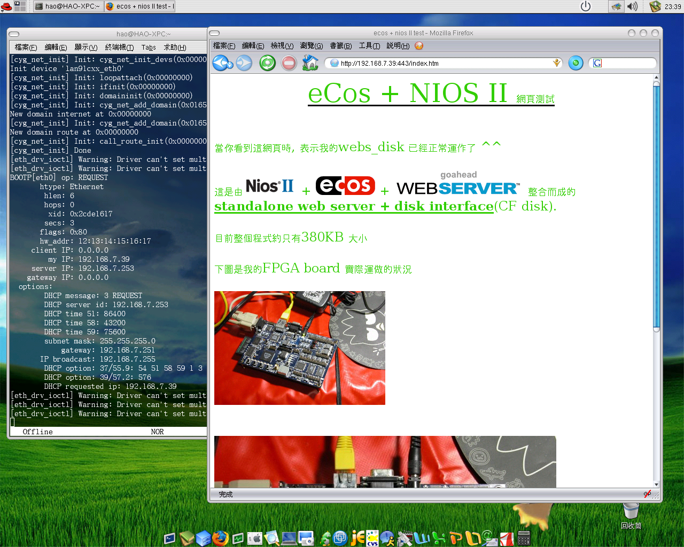Screen dimensions: 684x547
Task: Click the power button icon in top panel
Action: pos(586,6)
